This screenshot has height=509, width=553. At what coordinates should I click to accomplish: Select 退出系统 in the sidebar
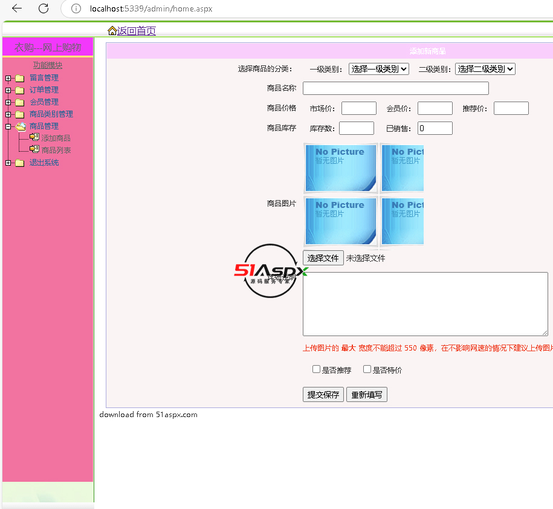pyautogui.click(x=44, y=162)
